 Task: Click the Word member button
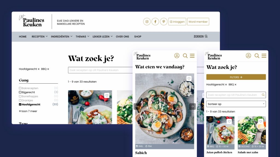[198, 22]
